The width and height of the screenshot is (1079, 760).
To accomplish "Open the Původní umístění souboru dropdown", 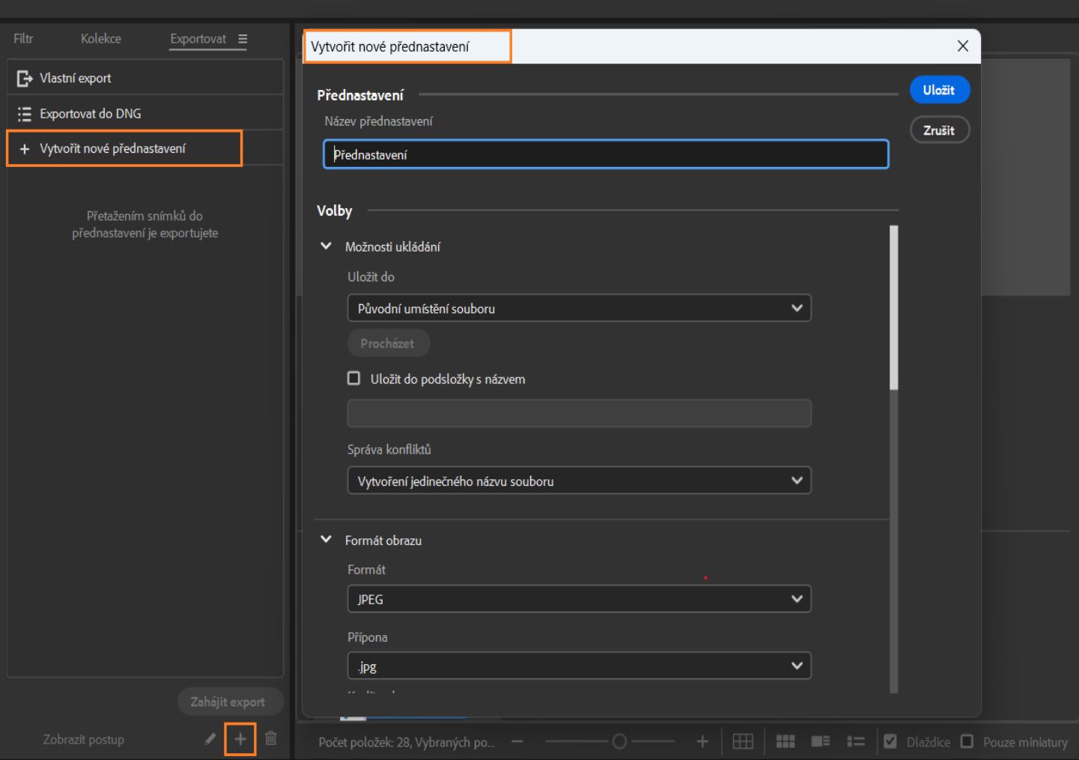I will click(x=579, y=308).
